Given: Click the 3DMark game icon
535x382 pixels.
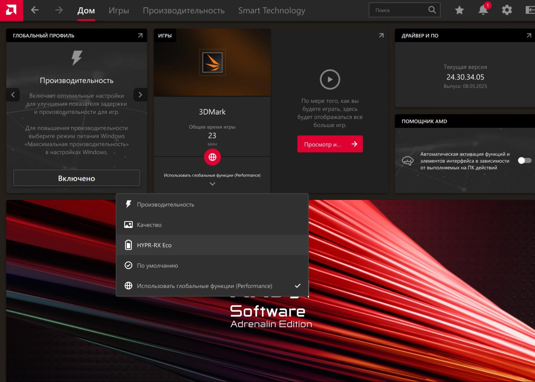Looking at the screenshot, I should (x=212, y=62).
